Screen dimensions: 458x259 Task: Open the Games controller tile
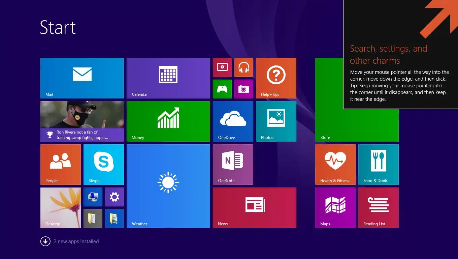(x=222, y=89)
